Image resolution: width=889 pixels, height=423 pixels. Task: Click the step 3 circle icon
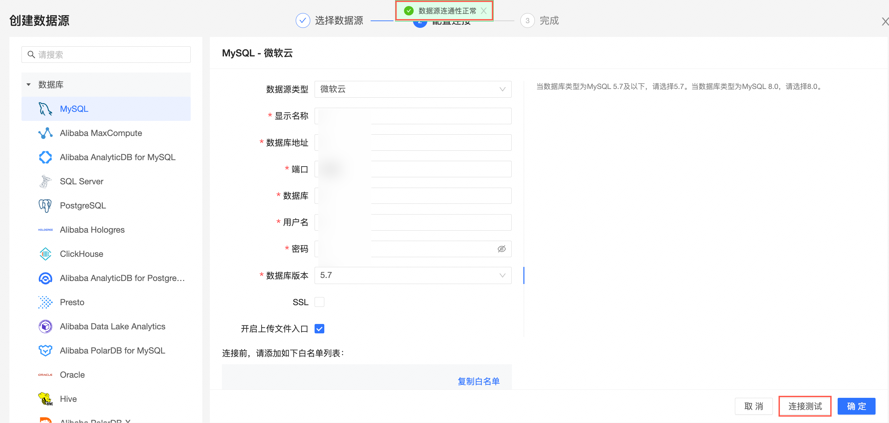[x=527, y=21]
